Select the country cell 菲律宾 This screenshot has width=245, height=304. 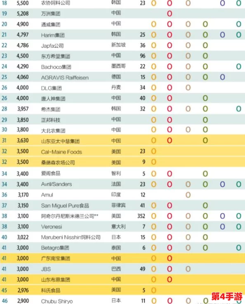(x=118, y=205)
